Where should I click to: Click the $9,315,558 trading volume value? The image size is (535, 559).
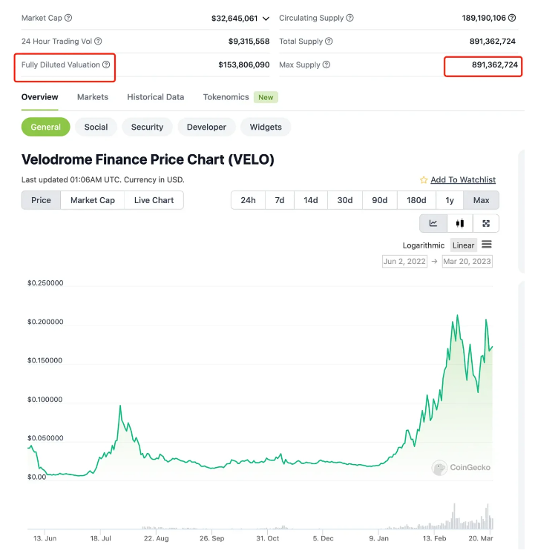249,42
